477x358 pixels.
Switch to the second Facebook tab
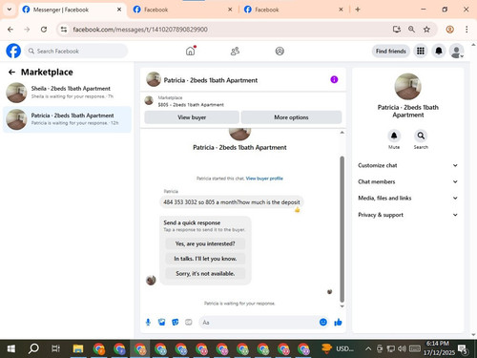coord(183,10)
